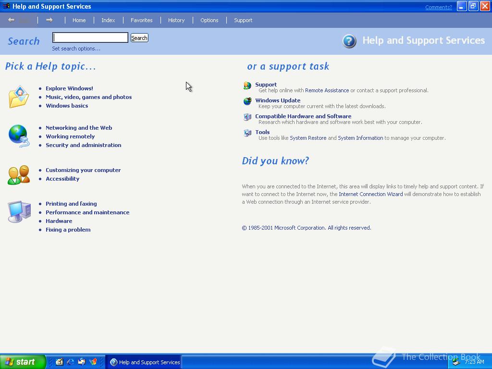Open the Accessibility topic
Viewport: 492px width, 369px height.
[x=62, y=179]
